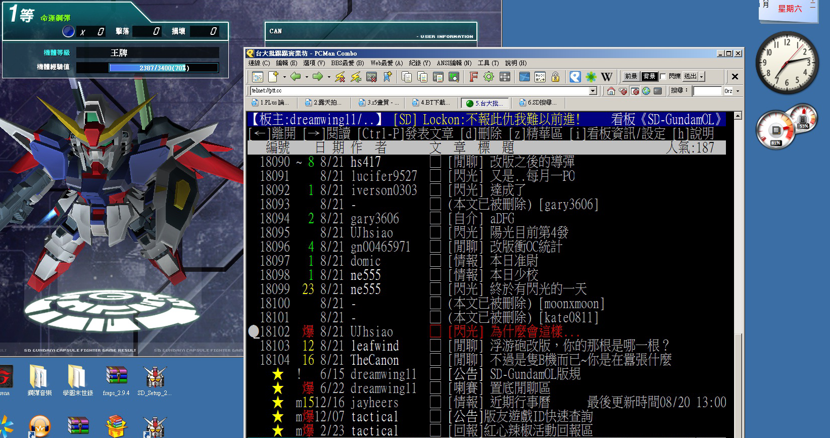Screen dimensions: 830x438
Task: Click the 送出 send button
Action: pyautogui.click(x=691, y=77)
